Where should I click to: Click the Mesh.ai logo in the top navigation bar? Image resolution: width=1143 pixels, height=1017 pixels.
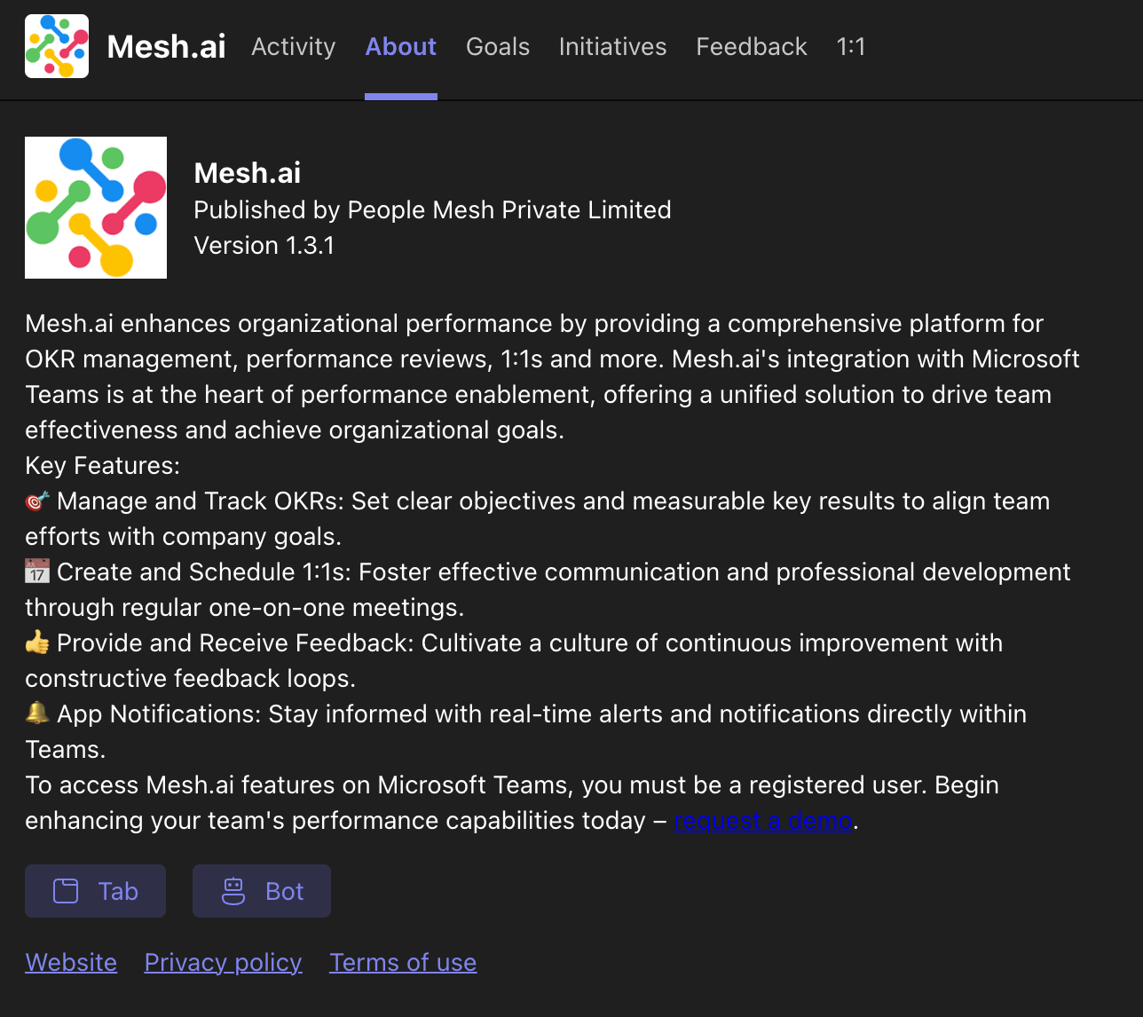coord(56,44)
